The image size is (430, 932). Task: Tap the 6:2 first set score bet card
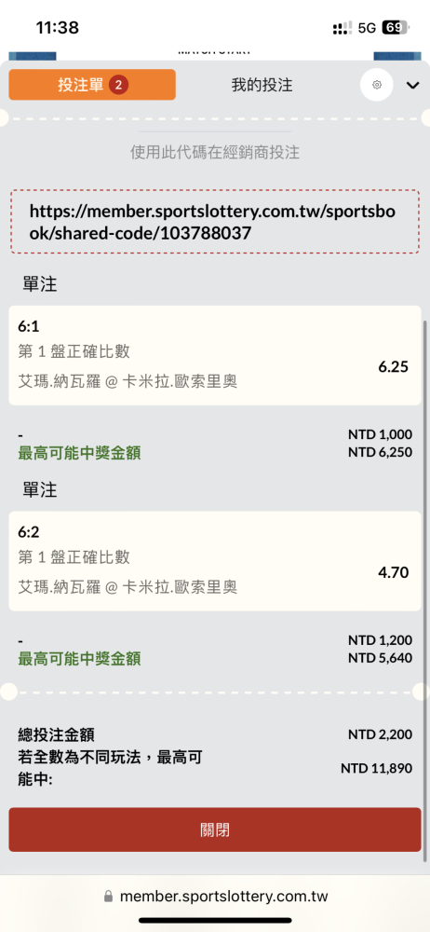pyautogui.click(x=215, y=561)
